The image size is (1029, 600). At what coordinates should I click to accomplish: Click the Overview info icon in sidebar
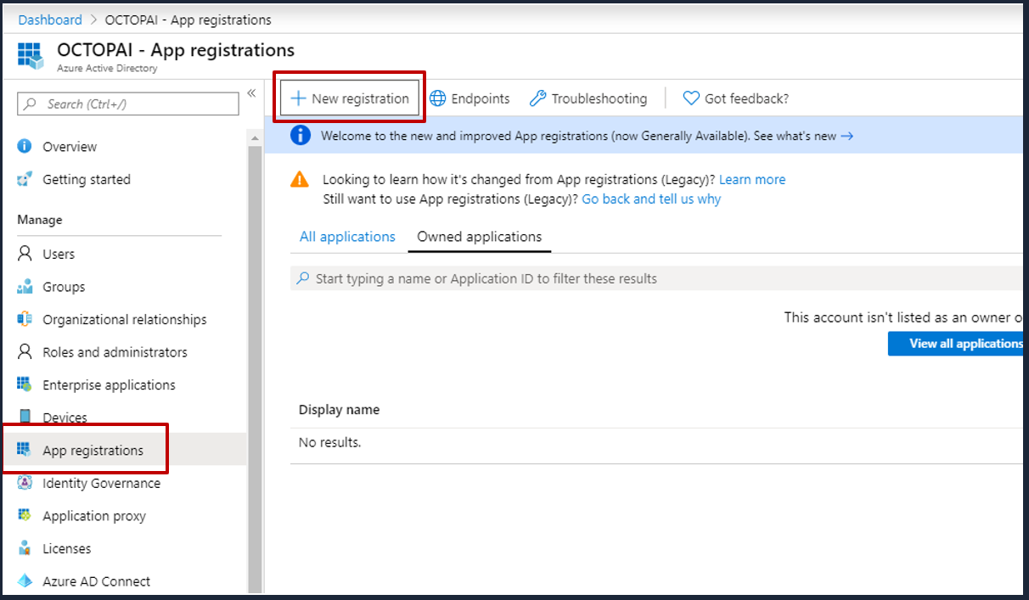click(25, 147)
